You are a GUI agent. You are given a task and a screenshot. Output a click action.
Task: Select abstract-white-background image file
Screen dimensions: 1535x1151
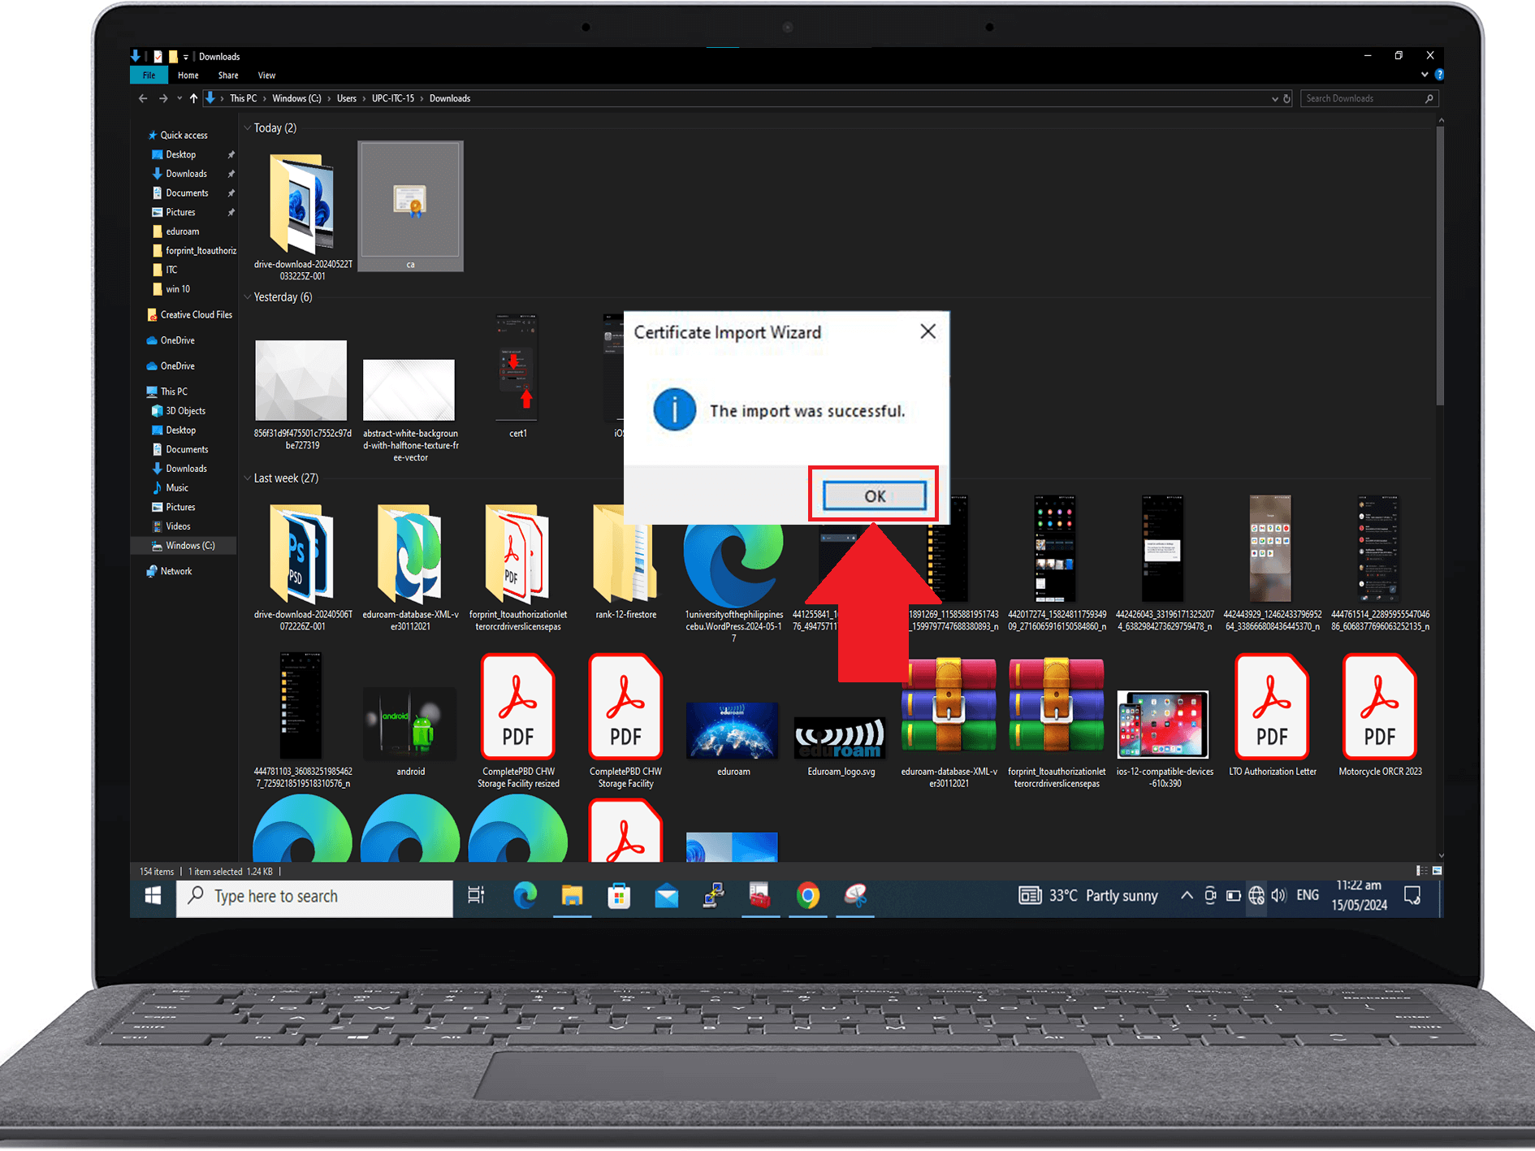coord(410,409)
